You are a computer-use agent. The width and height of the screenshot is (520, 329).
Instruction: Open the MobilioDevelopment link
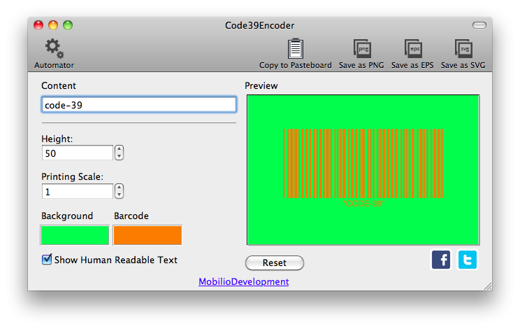(x=244, y=281)
